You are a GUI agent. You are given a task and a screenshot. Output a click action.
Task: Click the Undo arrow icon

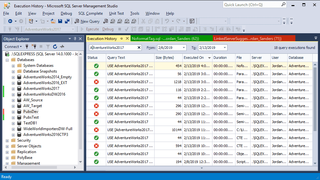point(167,21)
